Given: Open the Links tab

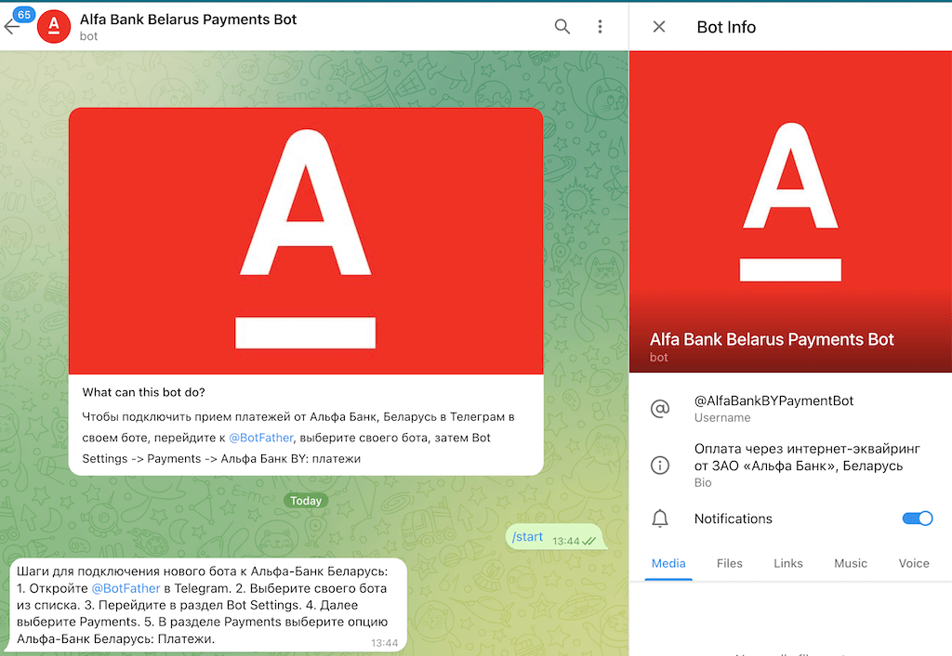Looking at the screenshot, I should tap(788, 563).
